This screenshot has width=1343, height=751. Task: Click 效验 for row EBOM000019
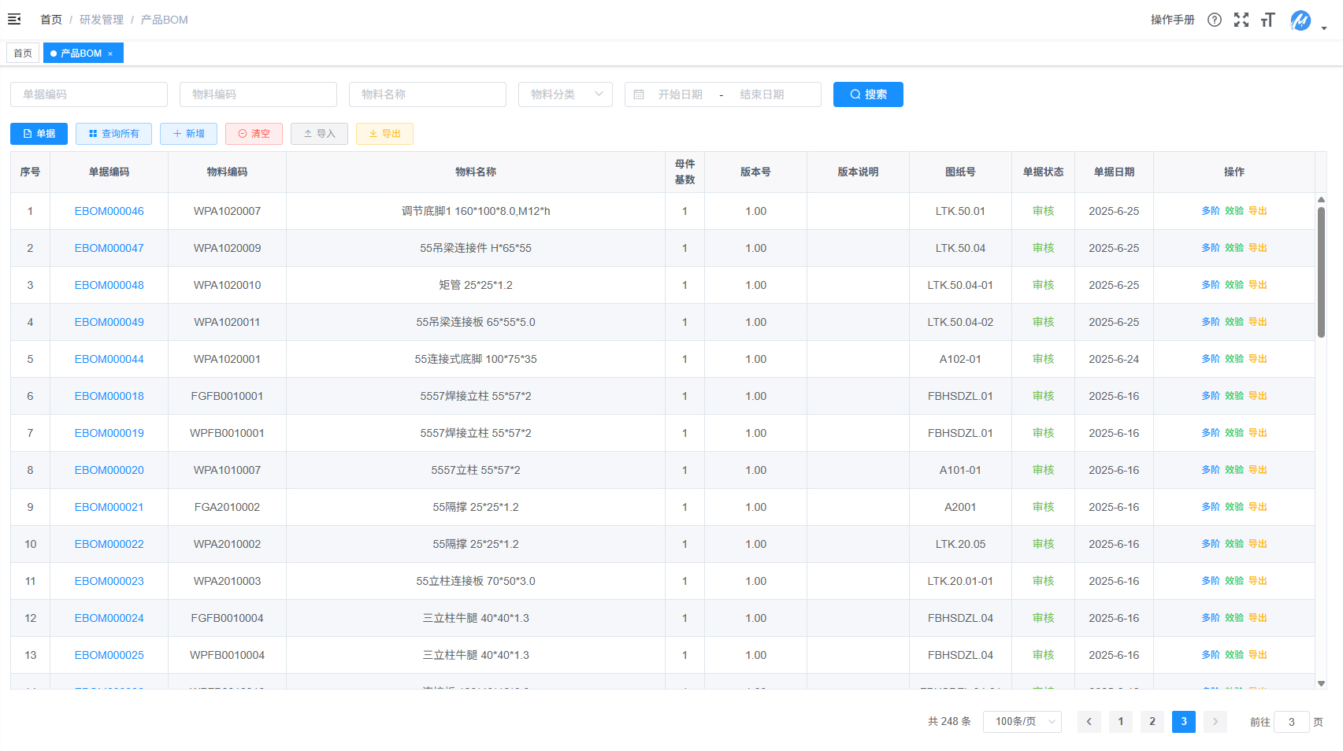[x=1234, y=433]
